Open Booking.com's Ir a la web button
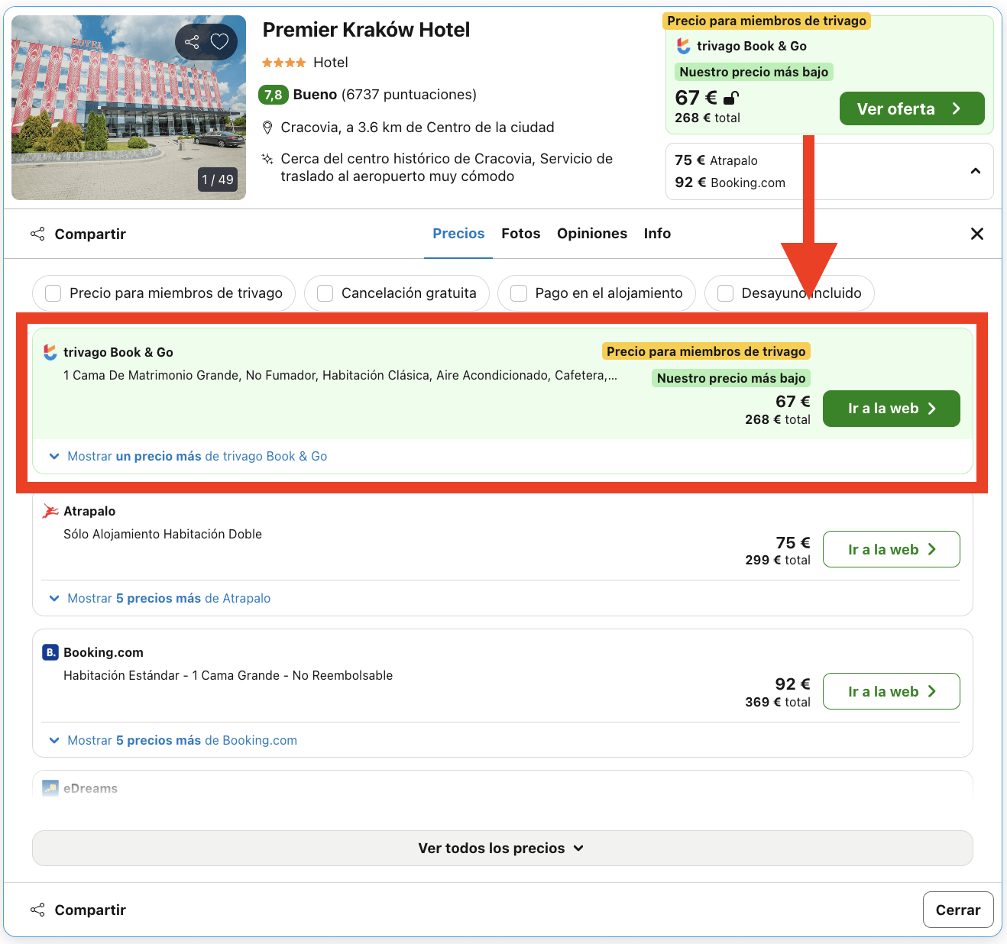This screenshot has height=944, width=1007. click(x=891, y=691)
